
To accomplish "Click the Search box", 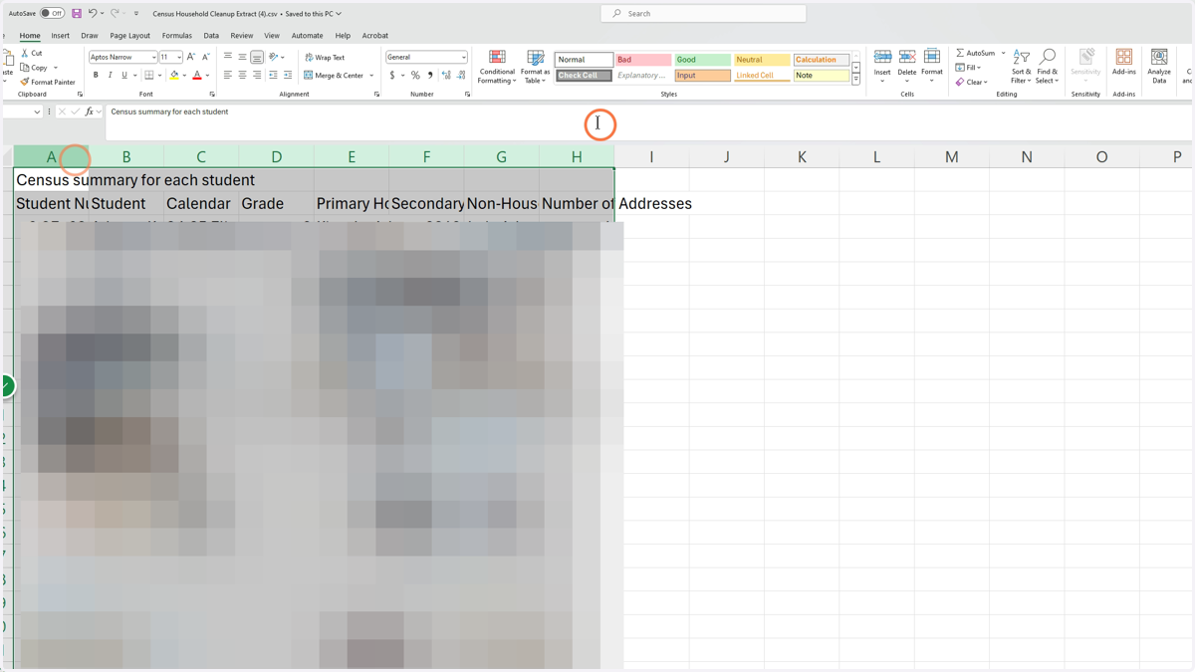I will pos(703,13).
